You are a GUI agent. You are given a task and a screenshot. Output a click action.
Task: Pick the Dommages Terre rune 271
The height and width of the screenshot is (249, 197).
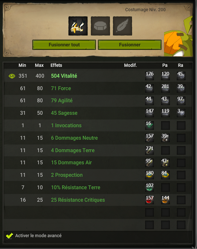[149, 150]
